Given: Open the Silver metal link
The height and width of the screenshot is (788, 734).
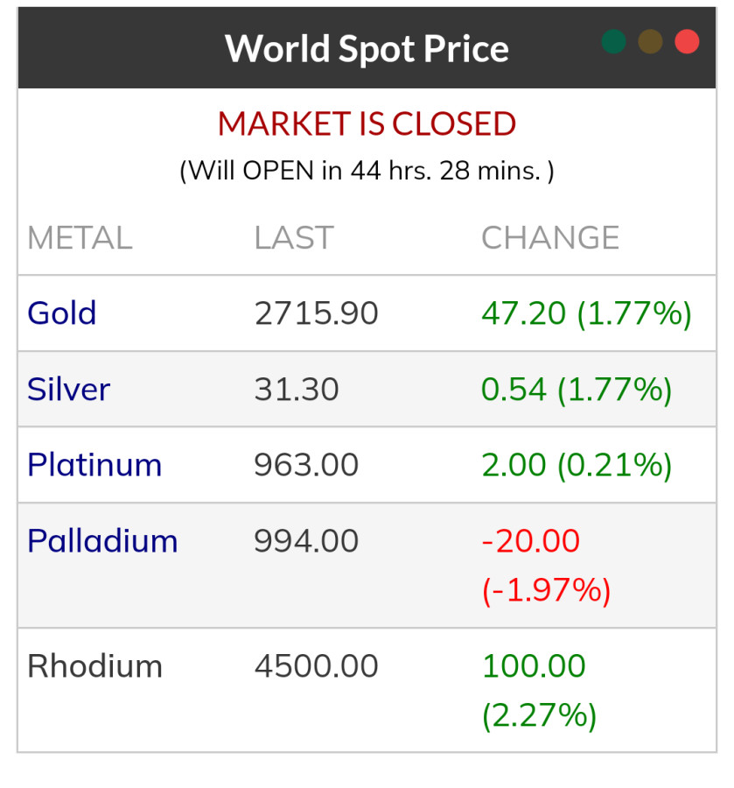Looking at the screenshot, I should tap(68, 389).
